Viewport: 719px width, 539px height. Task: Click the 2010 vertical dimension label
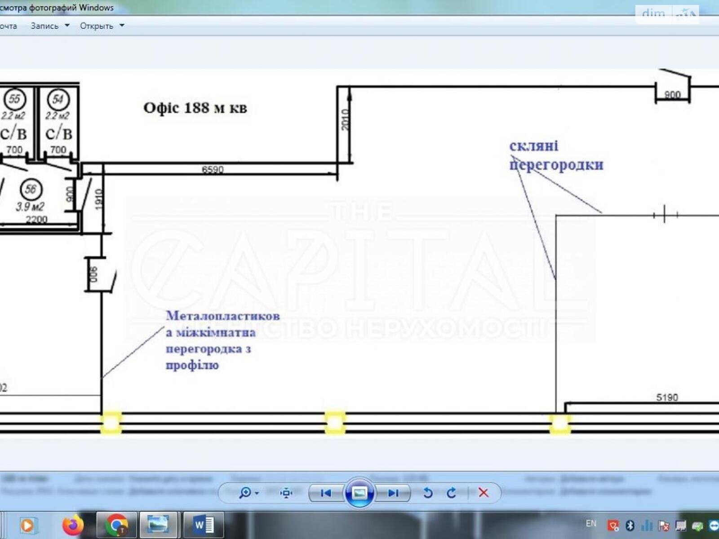(x=345, y=119)
